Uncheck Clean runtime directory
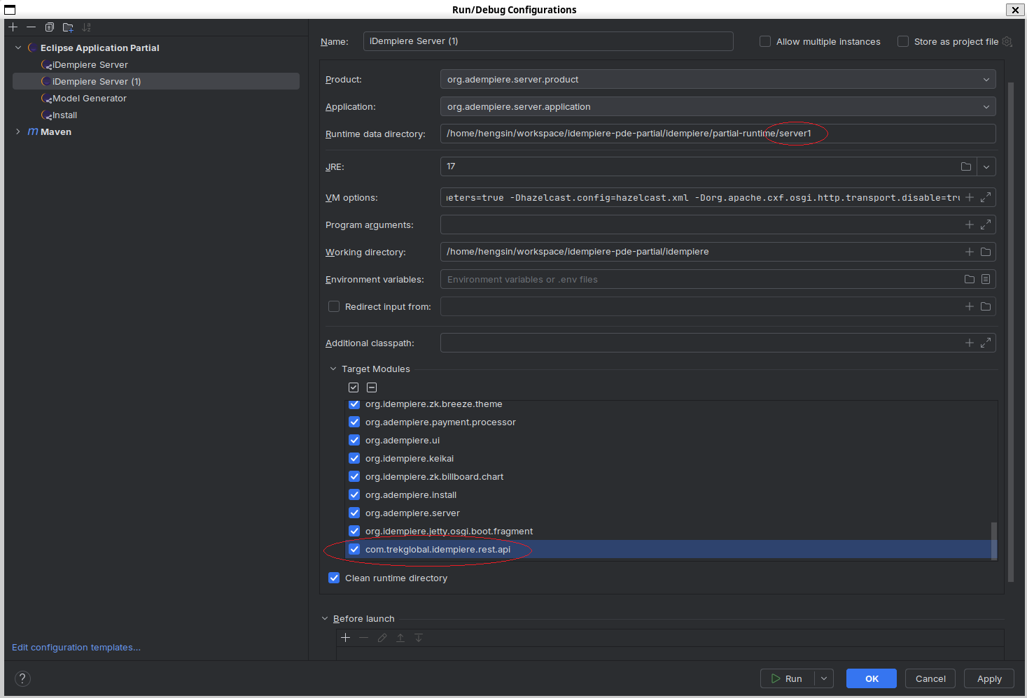 (334, 578)
